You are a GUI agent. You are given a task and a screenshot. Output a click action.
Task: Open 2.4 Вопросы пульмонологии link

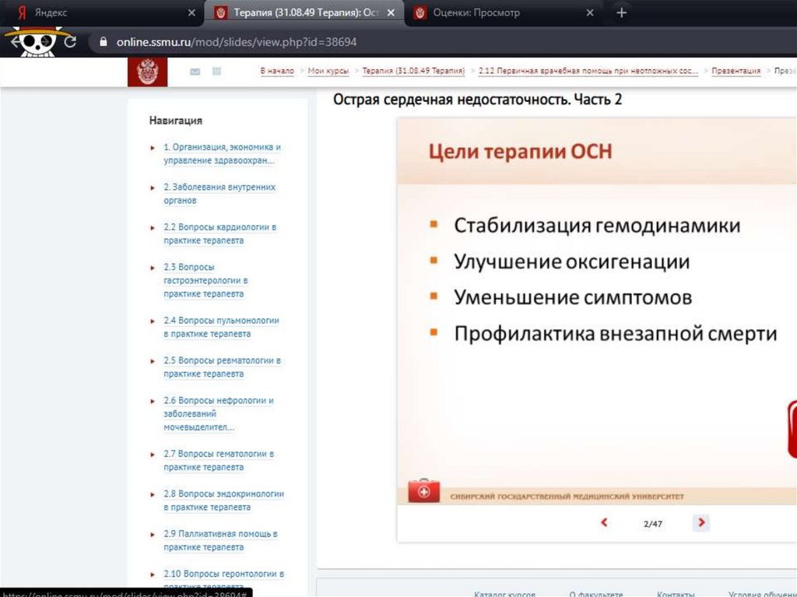pos(221,327)
